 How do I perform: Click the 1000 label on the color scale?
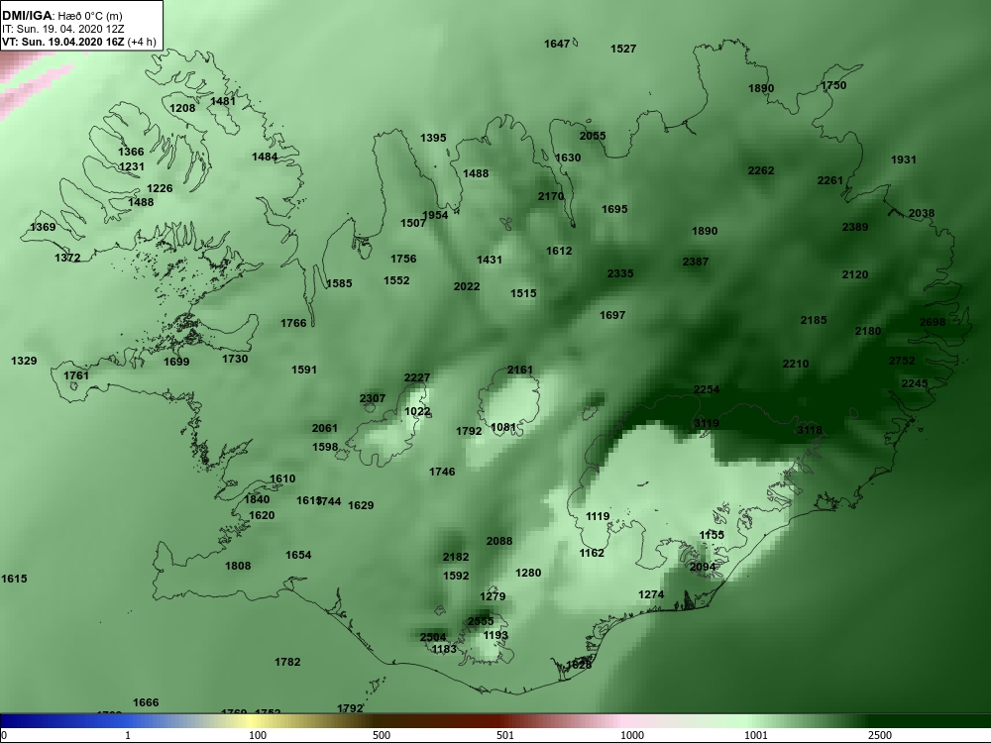pos(632,735)
